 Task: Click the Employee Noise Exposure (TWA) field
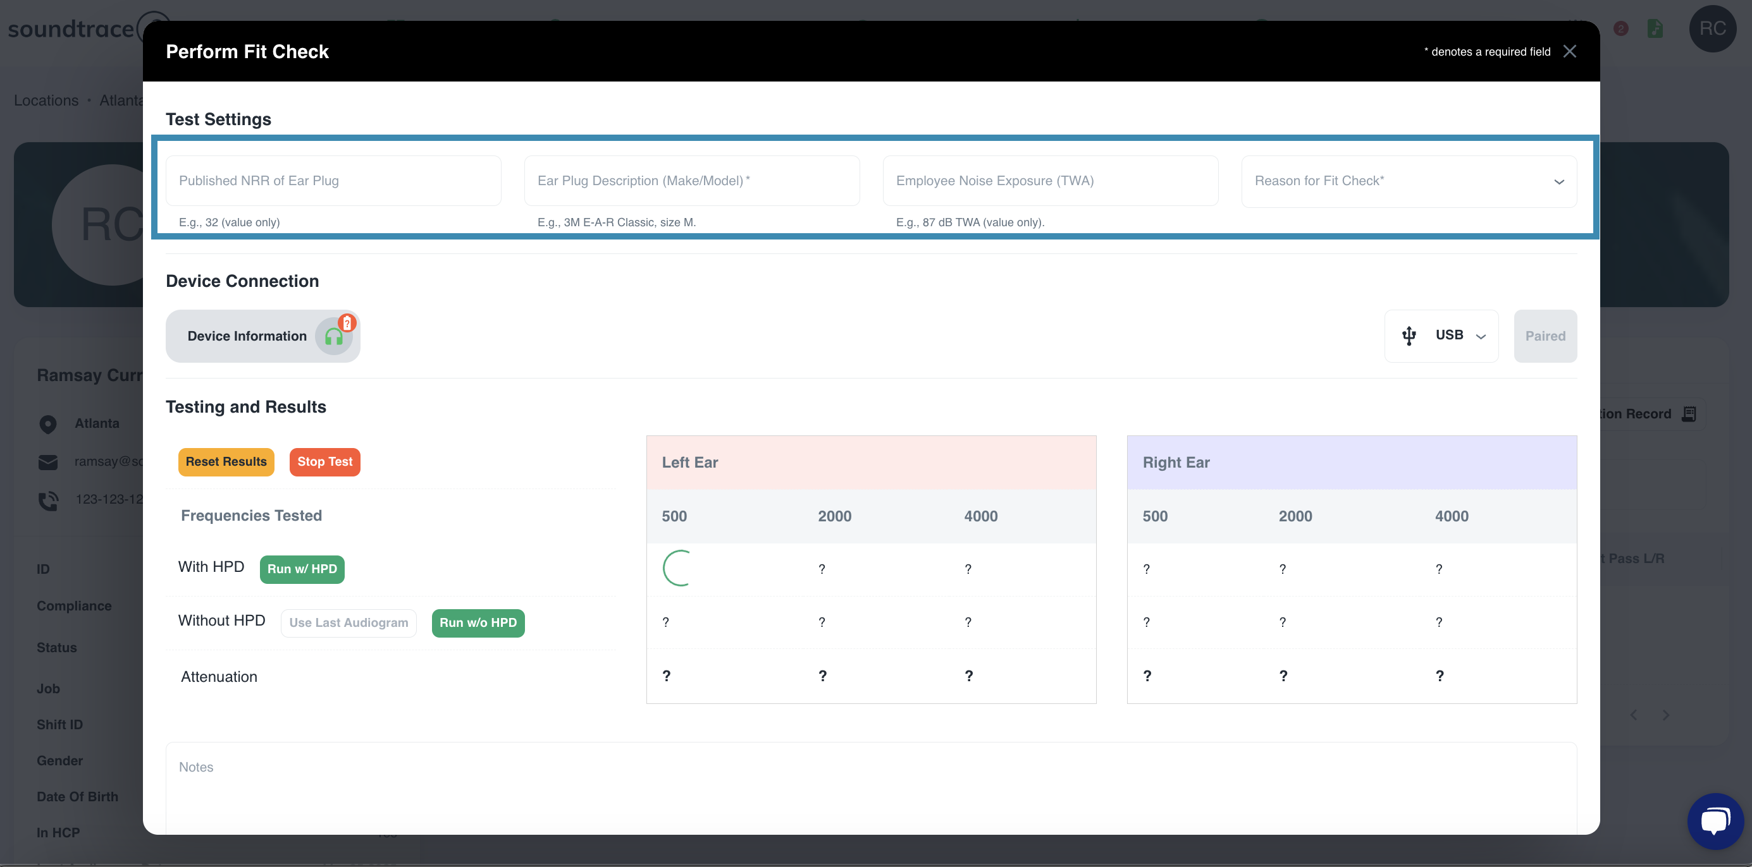pos(1050,181)
